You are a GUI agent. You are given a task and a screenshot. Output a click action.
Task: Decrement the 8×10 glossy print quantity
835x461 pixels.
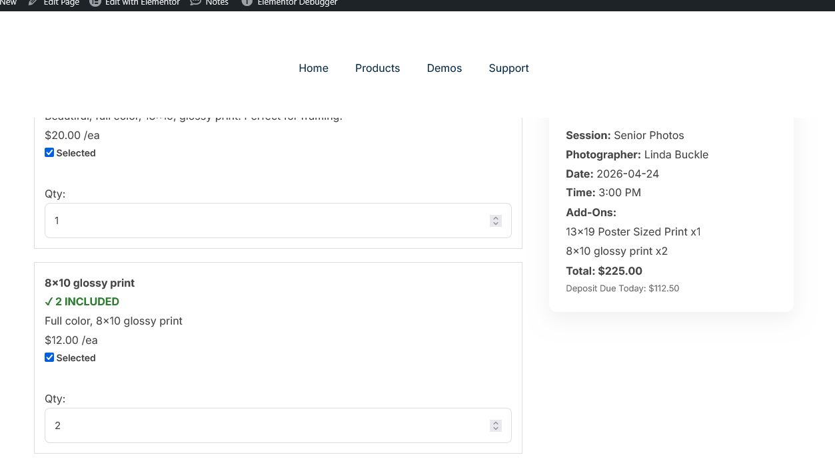tap(495, 428)
